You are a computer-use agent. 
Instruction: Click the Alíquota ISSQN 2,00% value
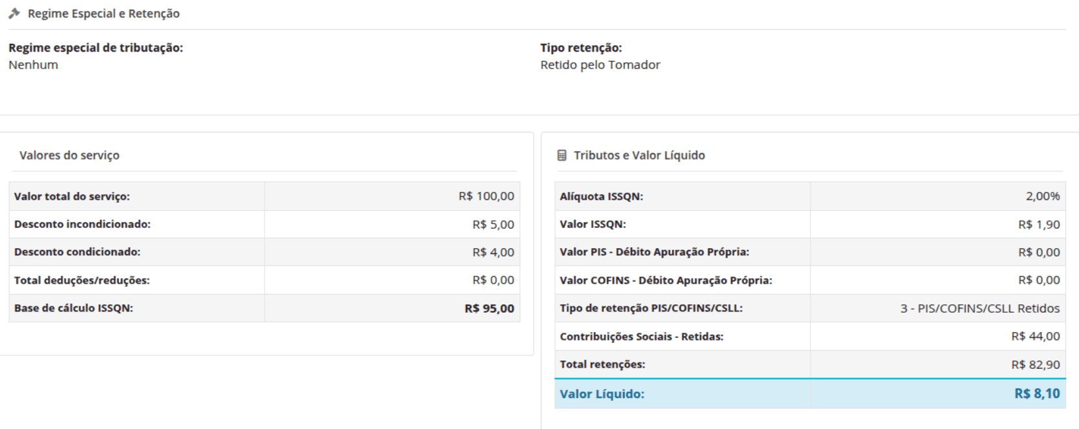[1043, 196]
